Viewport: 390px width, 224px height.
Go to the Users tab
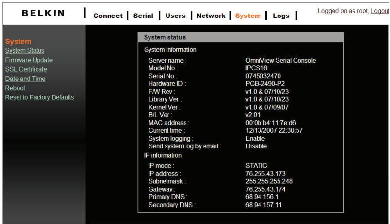(175, 16)
